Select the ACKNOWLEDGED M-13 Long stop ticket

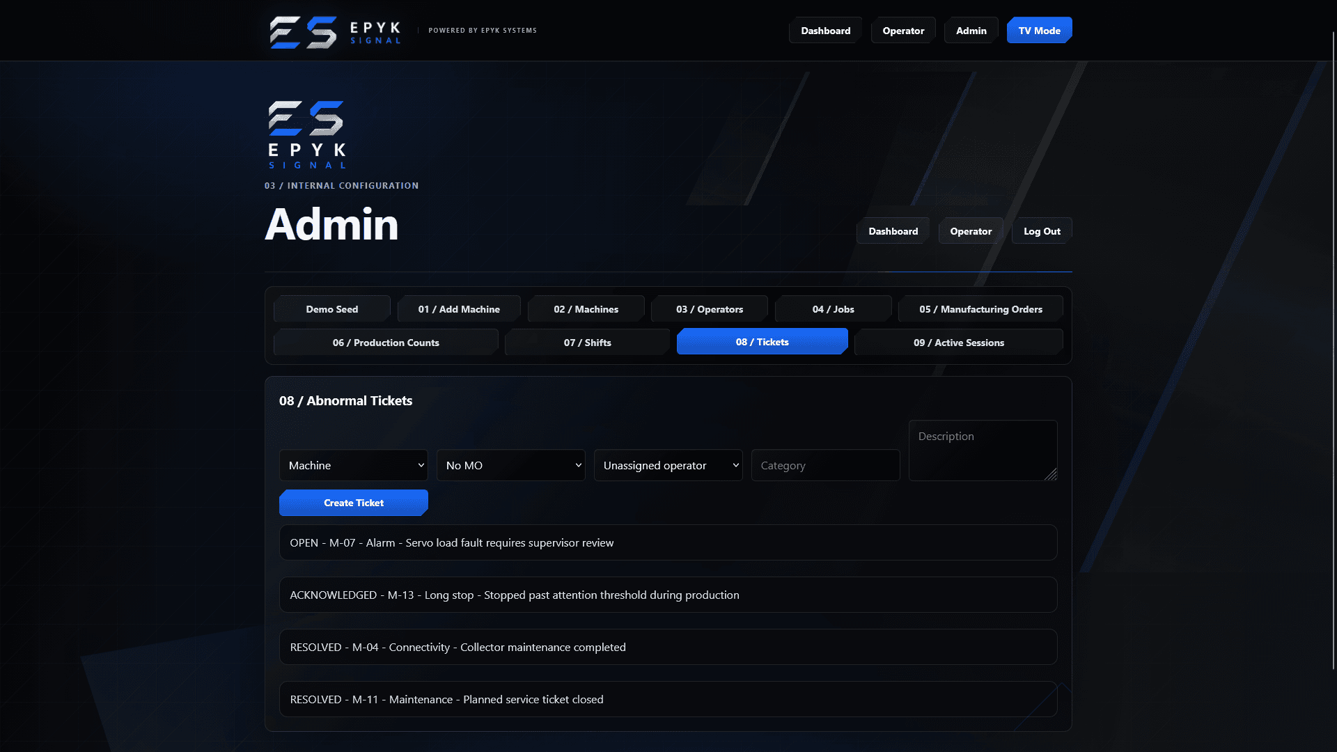click(x=668, y=595)
